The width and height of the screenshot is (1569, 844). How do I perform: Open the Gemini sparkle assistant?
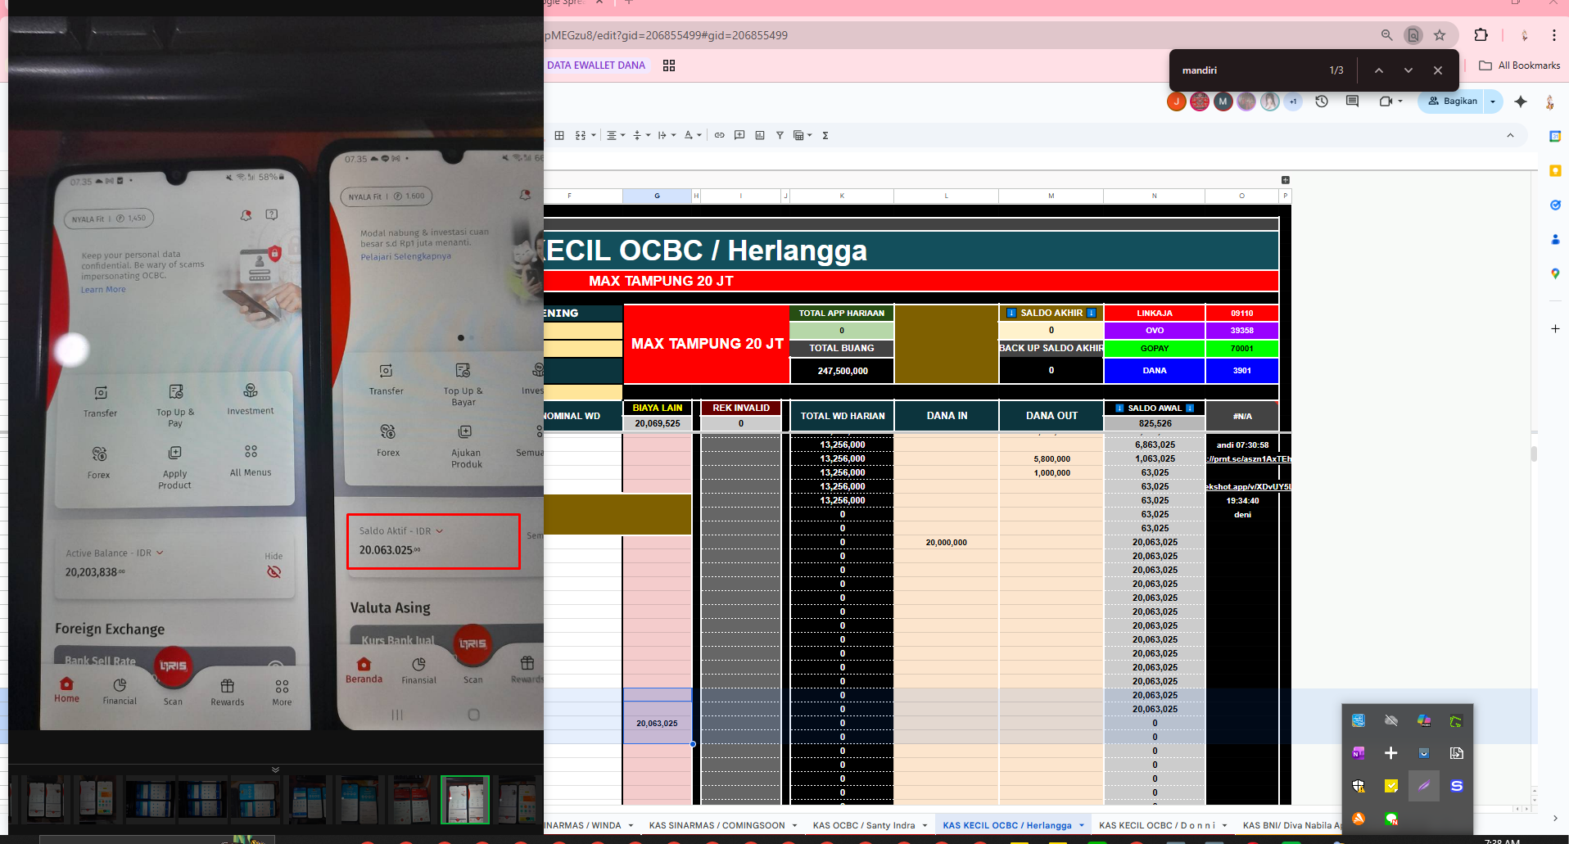click(1521, 102)
